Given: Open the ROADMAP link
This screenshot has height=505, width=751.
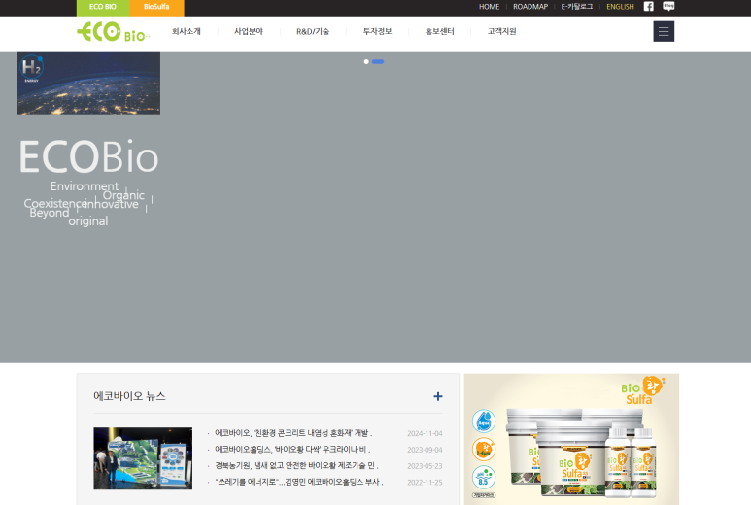Looking at the screenshot, I should [530, 7].
